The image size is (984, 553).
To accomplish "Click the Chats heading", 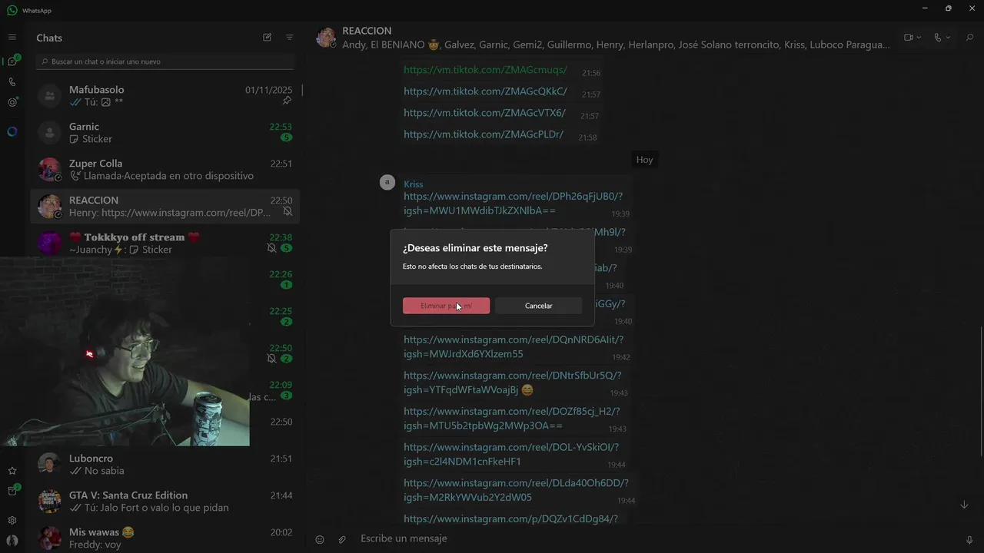I will [x=49, y=38].
